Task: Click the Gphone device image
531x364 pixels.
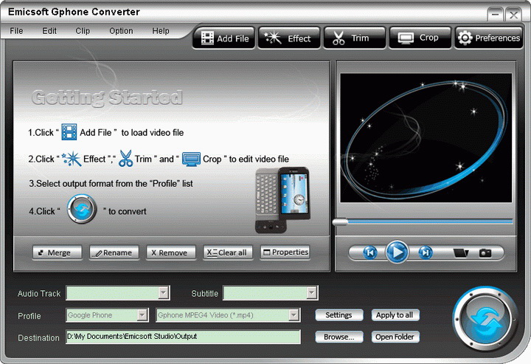Action: [282, 200]
